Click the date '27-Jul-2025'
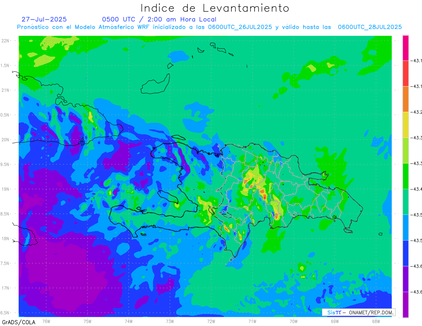Image resolution: width=422 pixels, height=326 pixels. [x=44, y=19]
